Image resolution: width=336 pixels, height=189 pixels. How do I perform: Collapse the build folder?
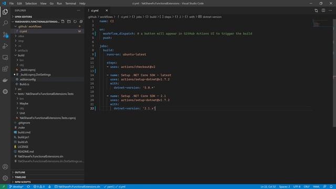click(x=48, y=55)
